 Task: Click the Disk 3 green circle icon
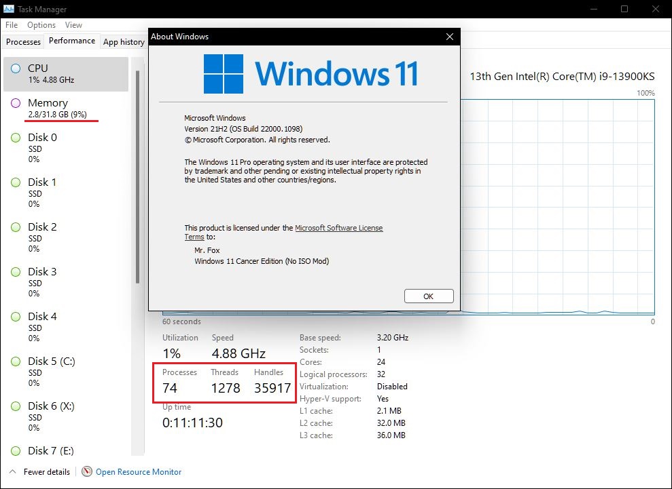pos(16,272)
